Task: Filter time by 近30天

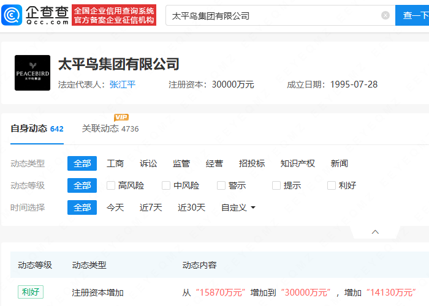Action: tap(191, 207)
